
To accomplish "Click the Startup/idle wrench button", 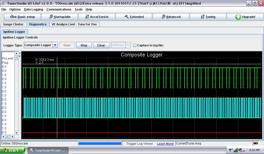I will (x=60, y=17).
